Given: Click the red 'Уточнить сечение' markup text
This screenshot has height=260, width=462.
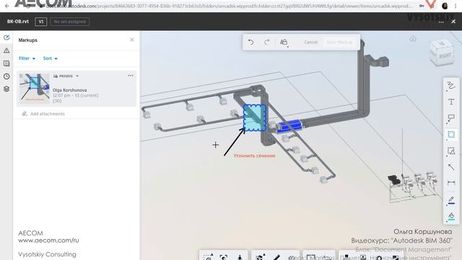Looking at the screenshot, I should pos(254,156).
